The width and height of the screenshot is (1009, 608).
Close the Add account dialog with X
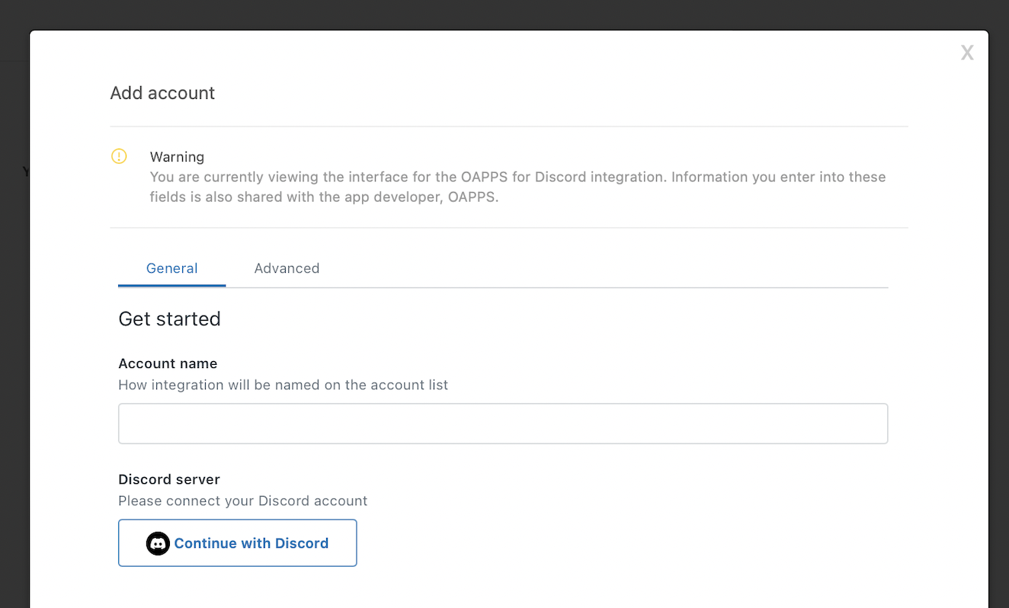966,52
